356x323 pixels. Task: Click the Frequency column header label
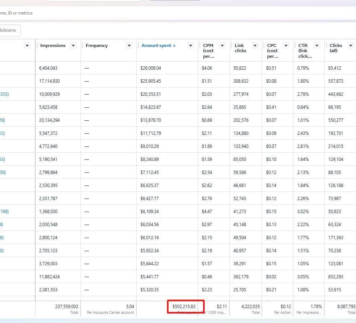pyautogui.click(x=96, y=45)
